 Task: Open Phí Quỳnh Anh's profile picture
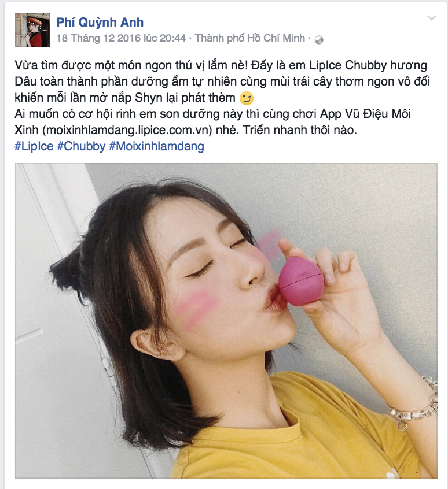point(32,30)
